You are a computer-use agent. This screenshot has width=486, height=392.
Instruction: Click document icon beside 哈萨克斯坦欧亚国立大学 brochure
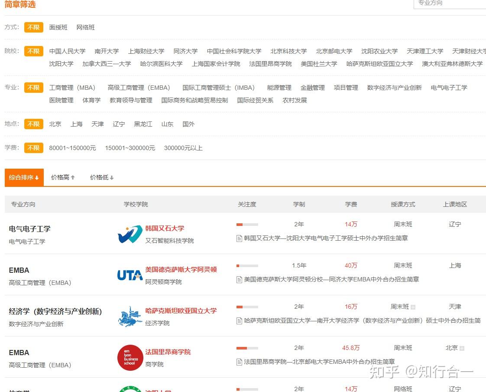pyautogui.click(x=239, y=320)
